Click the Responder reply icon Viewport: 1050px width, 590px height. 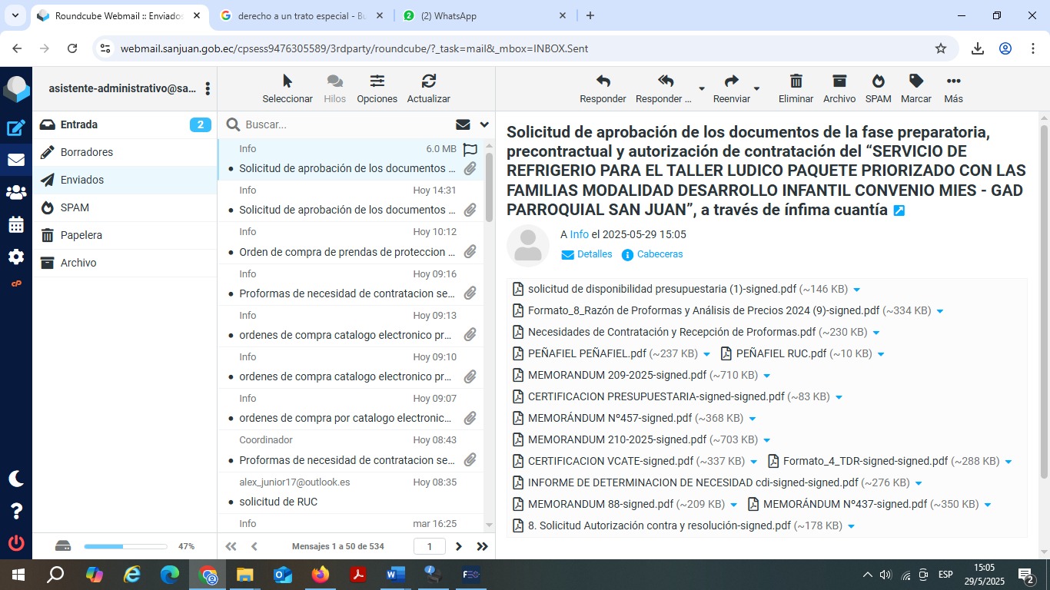point(603,81)
